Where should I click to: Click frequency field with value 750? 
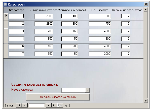tap(100, 24)
